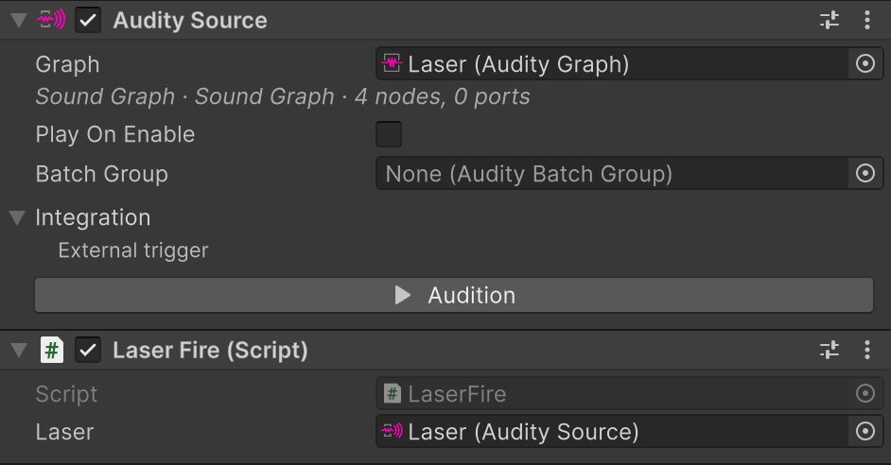The height and width of the screenshot is (465, 891).
Task: Click the Play On Enable label
Action: point(115,134)
